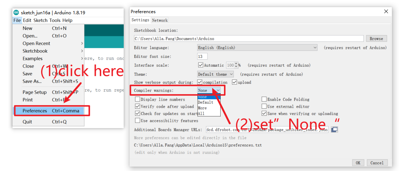Expand the Open Recent submenu
The height and width of the screenshot is (171, 399).
tap(48, 43)
